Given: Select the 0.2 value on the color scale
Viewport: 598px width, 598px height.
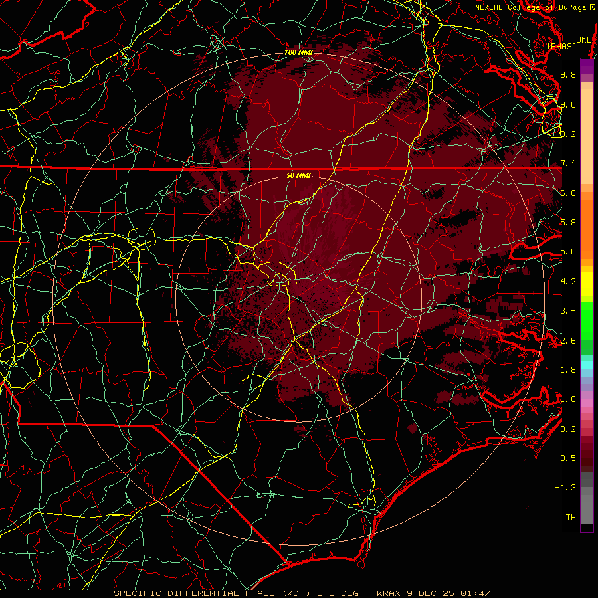Looking at the screenshot, I should point(568,429).
